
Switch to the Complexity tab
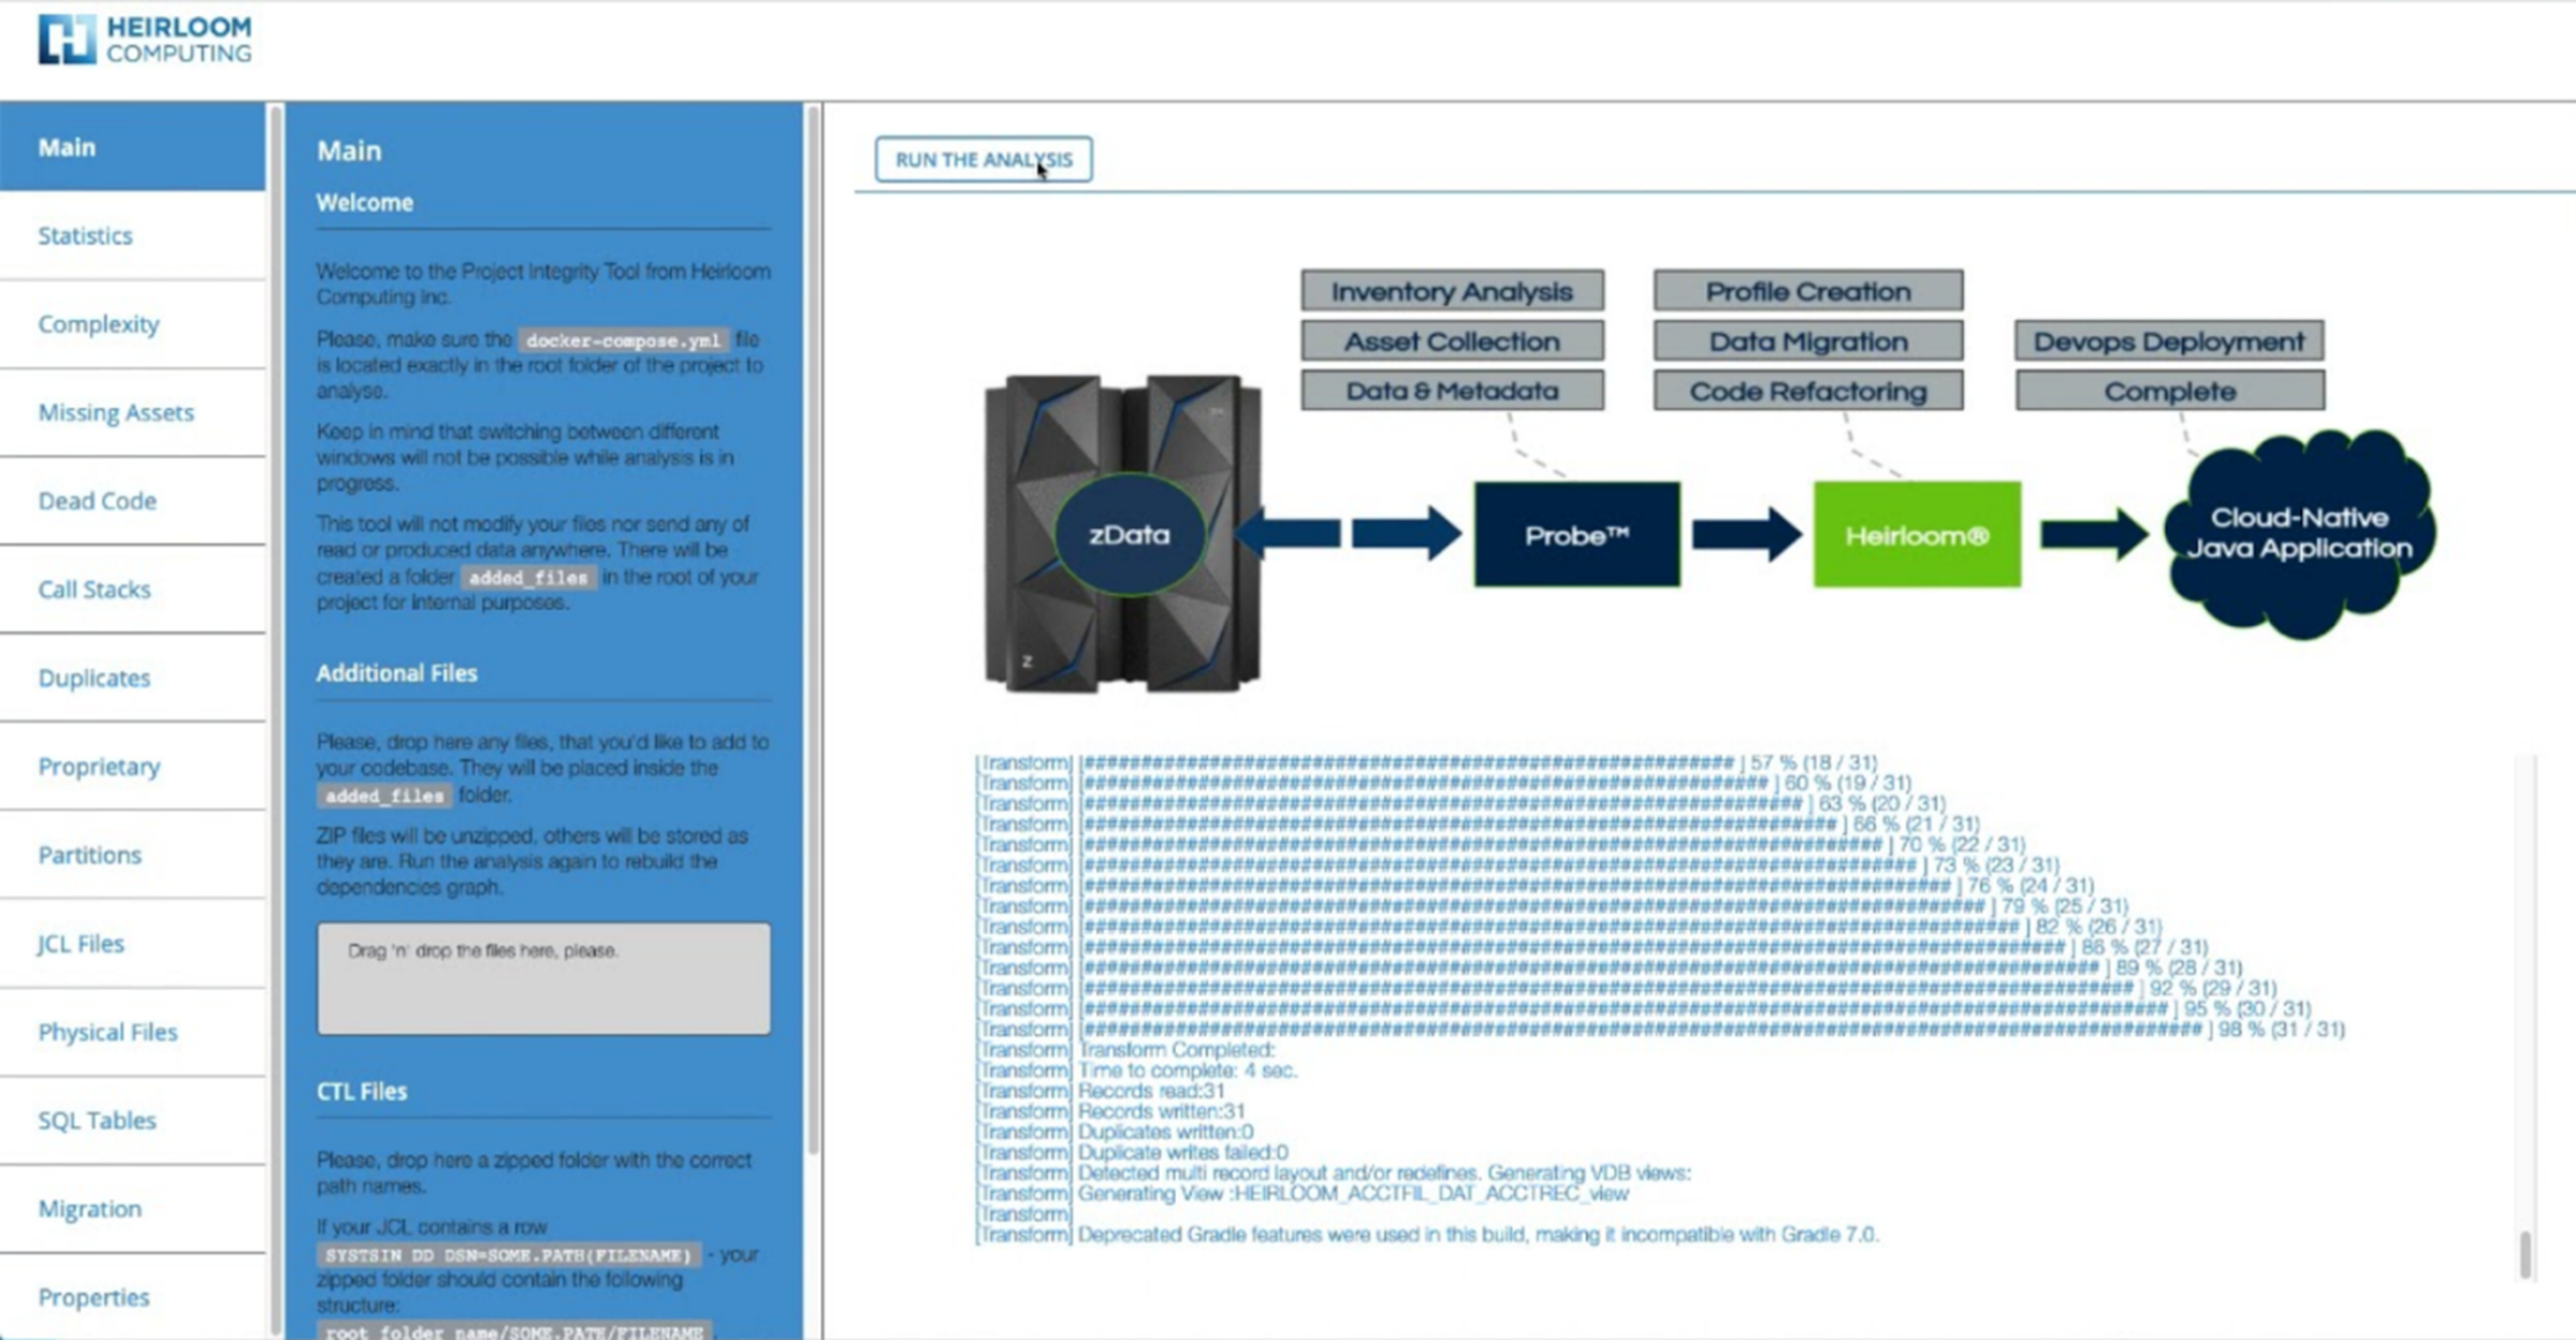coord(98,324)
